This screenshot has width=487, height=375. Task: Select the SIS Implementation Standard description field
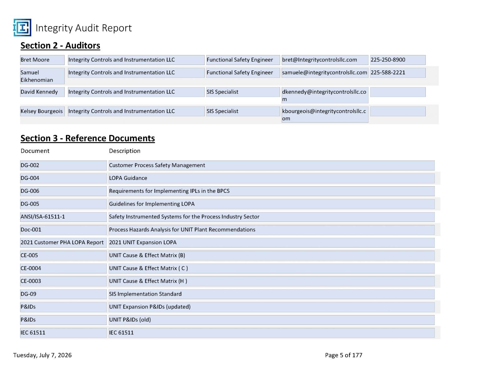tap(271, 294)
